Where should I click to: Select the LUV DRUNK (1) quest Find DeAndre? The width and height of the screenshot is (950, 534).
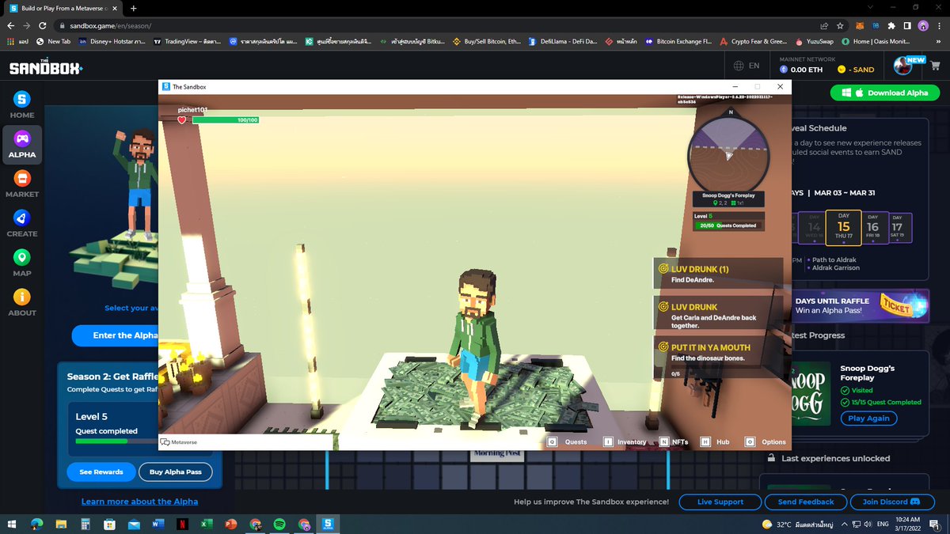point(718,274)
